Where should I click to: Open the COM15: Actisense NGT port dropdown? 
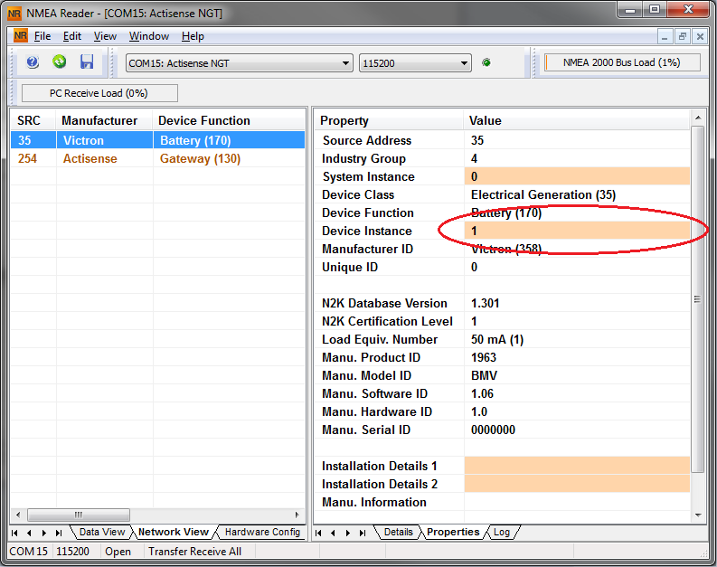[240, 63]
